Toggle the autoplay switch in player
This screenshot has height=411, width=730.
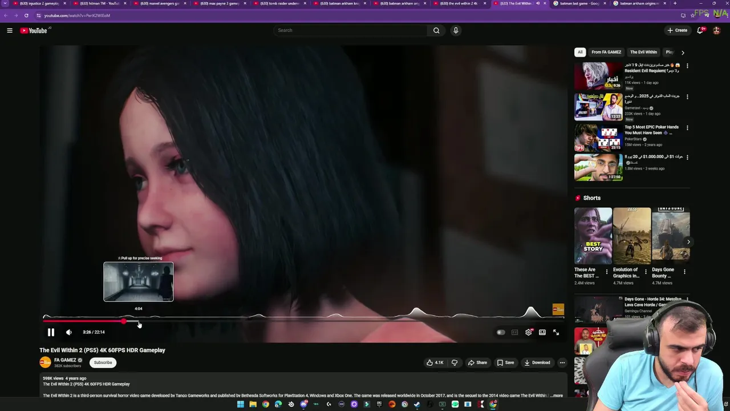[501, 332]
